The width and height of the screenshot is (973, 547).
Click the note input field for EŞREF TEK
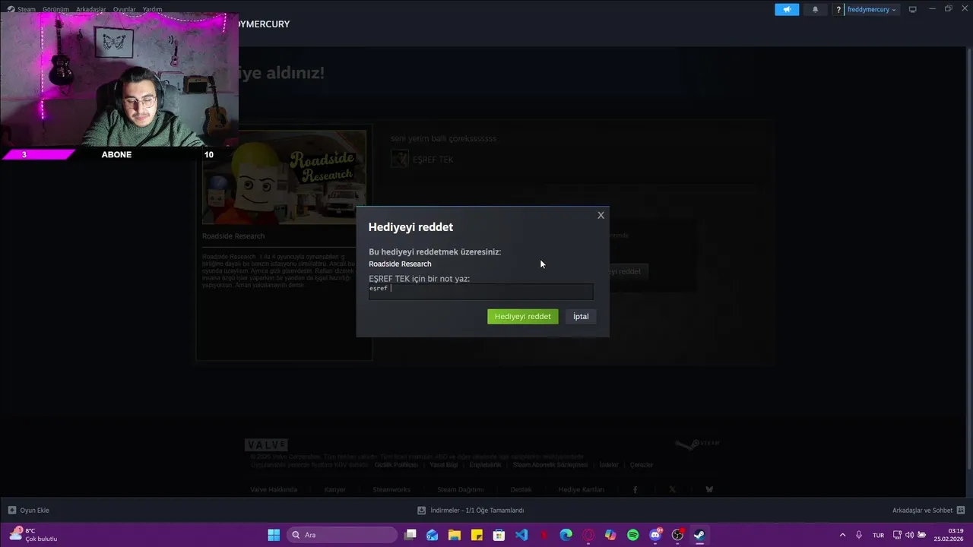[x=480, y=291]
